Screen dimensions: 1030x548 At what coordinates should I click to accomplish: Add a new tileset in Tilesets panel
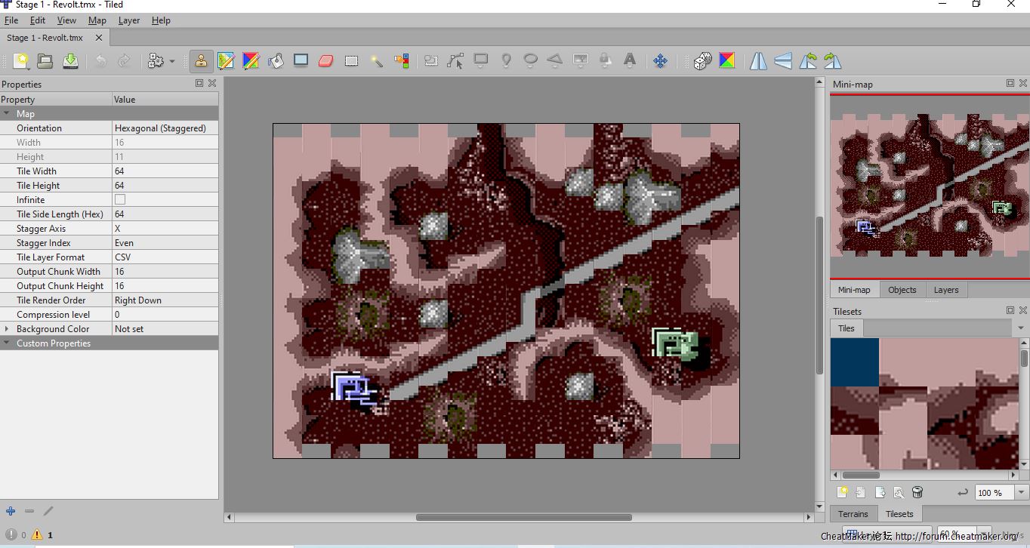[x=842, y=492]
